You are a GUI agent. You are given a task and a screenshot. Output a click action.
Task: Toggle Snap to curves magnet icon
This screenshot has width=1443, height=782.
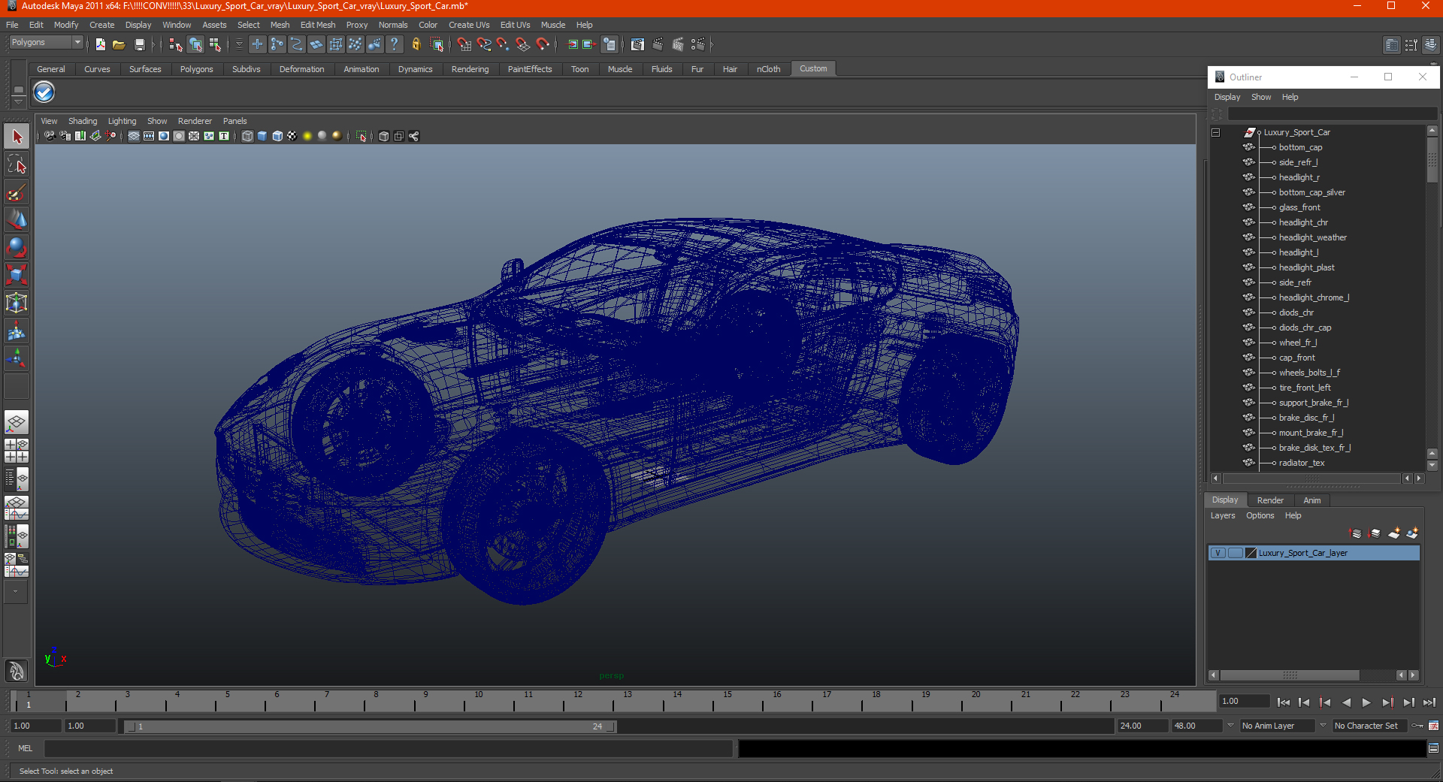(484, 44)
